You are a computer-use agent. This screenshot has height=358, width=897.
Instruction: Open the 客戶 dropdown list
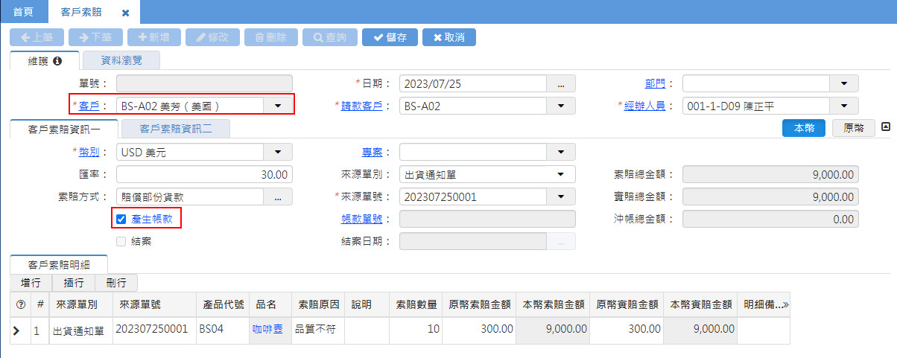click(x=278, y=106)
